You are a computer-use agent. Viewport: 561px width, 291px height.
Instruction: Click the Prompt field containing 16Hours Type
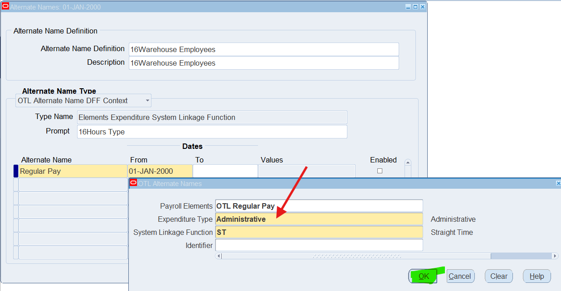(212, 132)
